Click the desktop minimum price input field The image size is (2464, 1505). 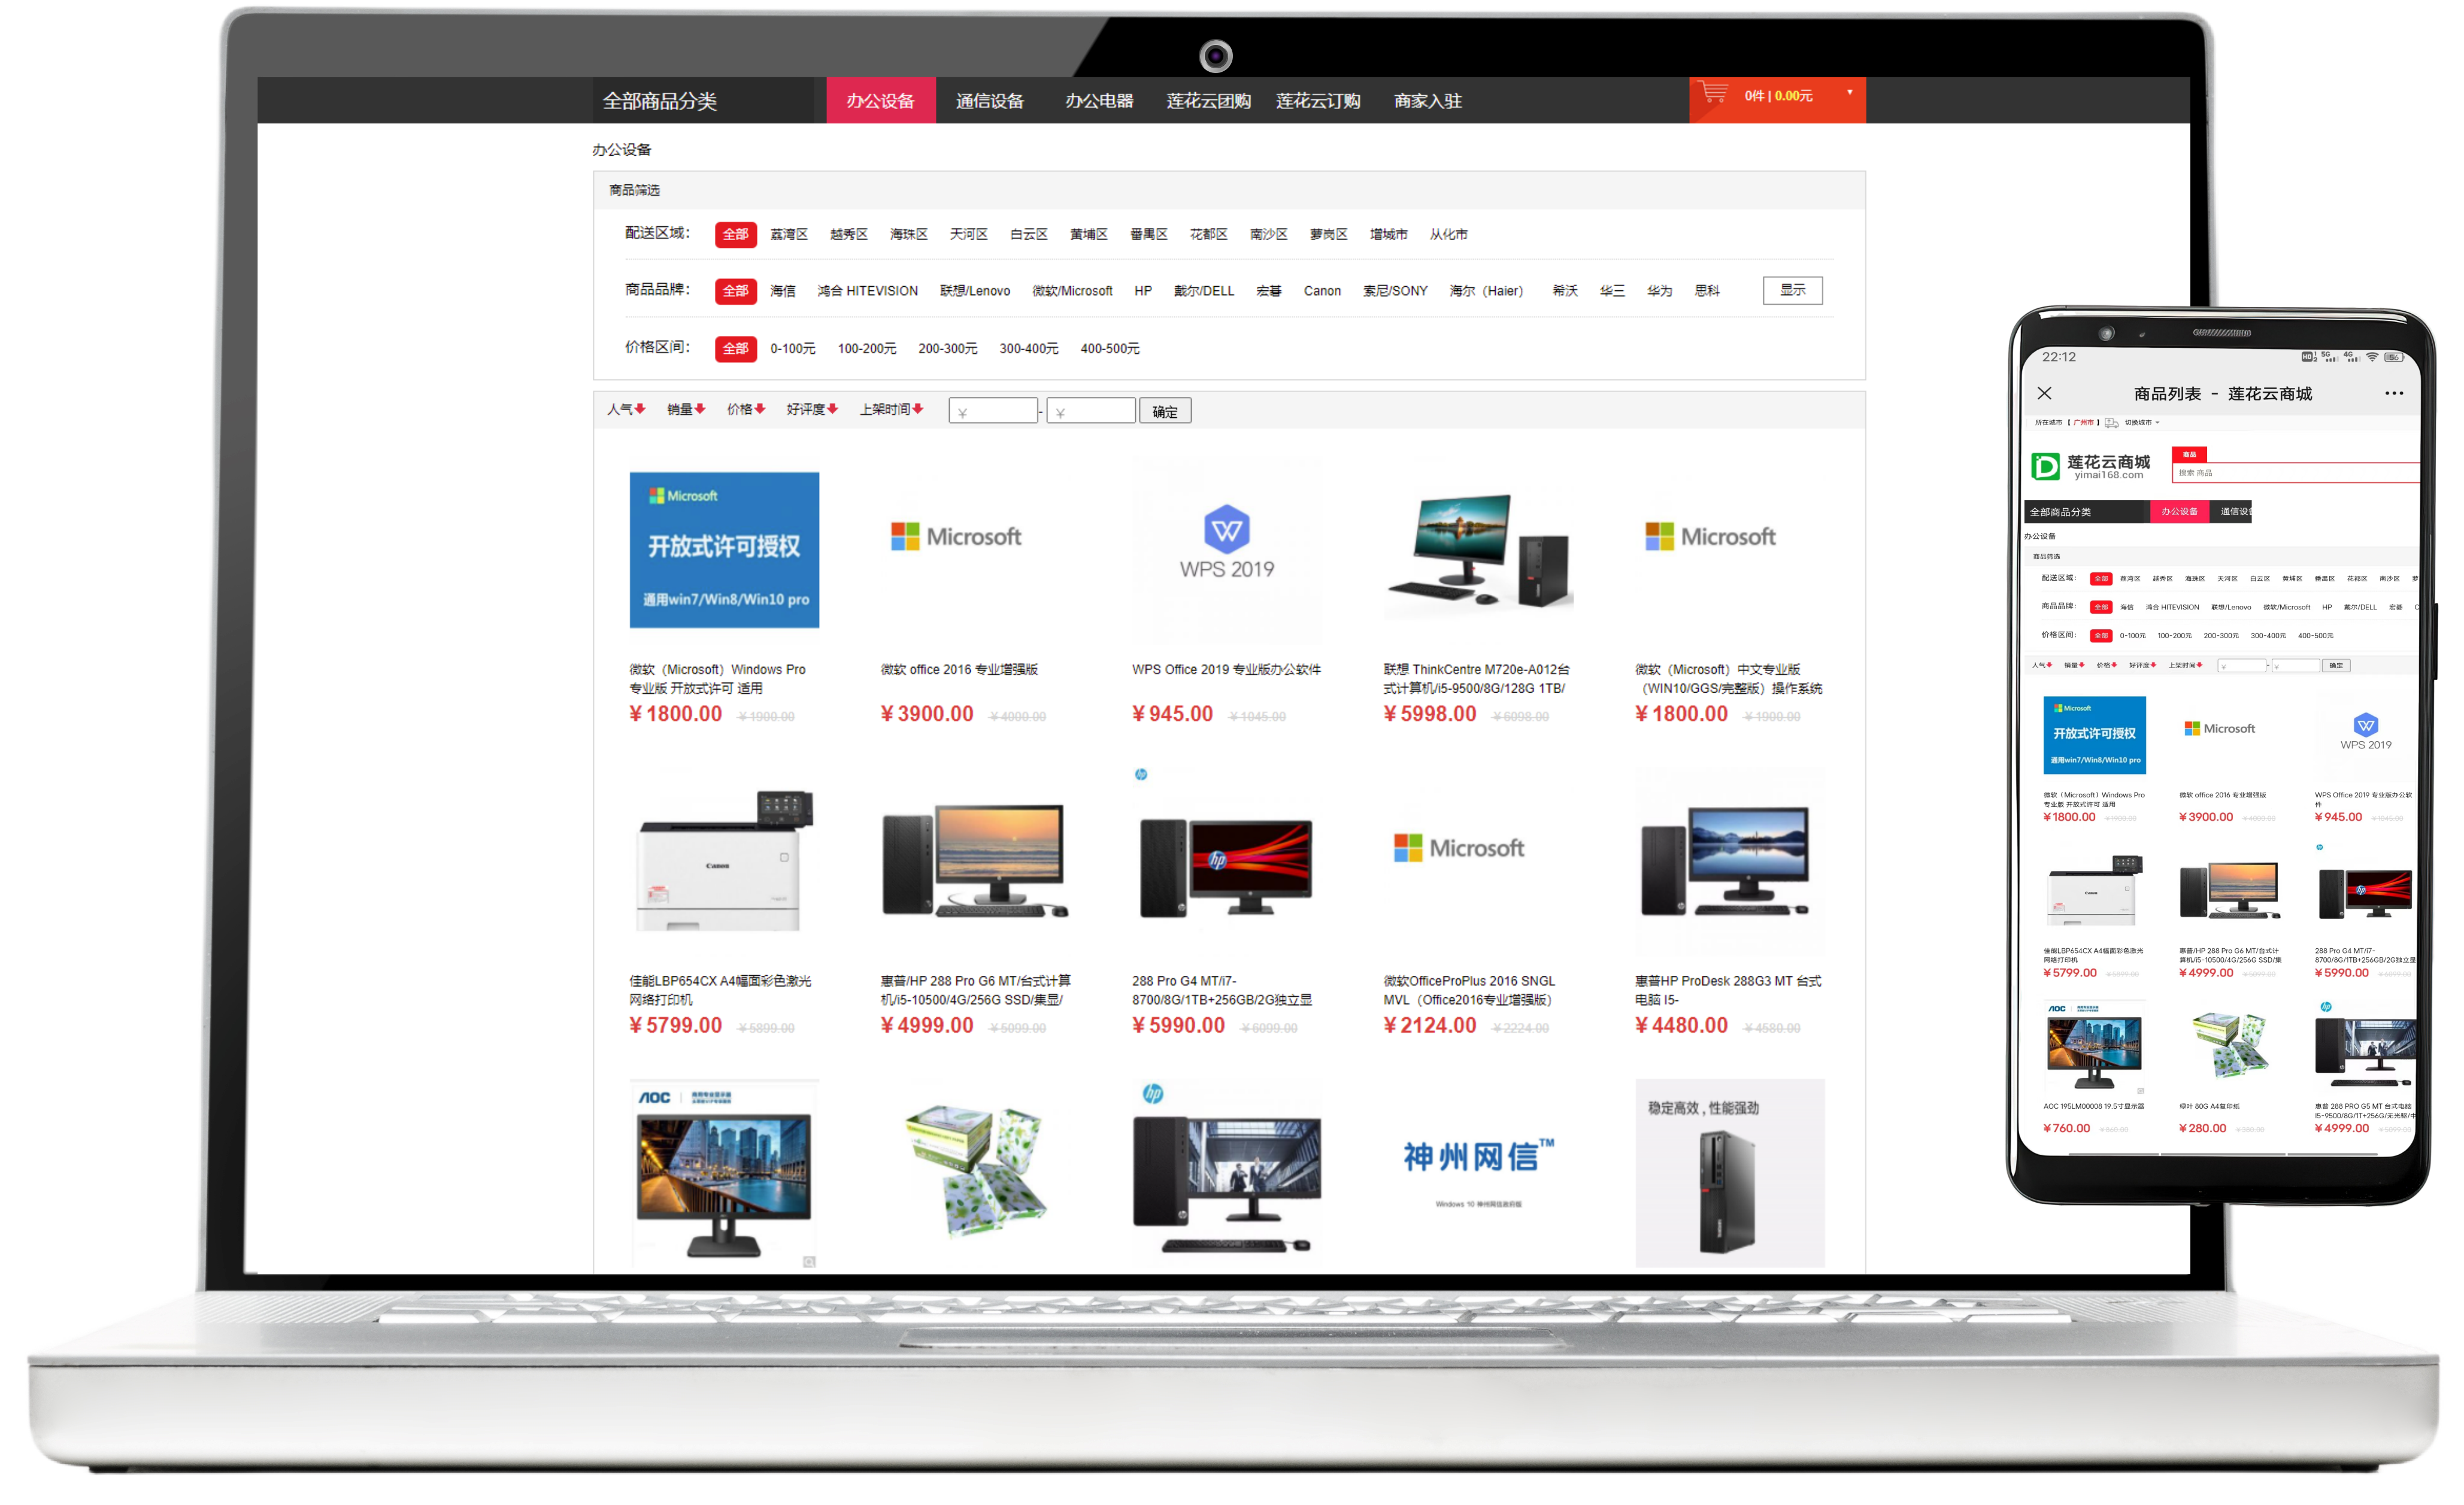click(x=993, y=411)
